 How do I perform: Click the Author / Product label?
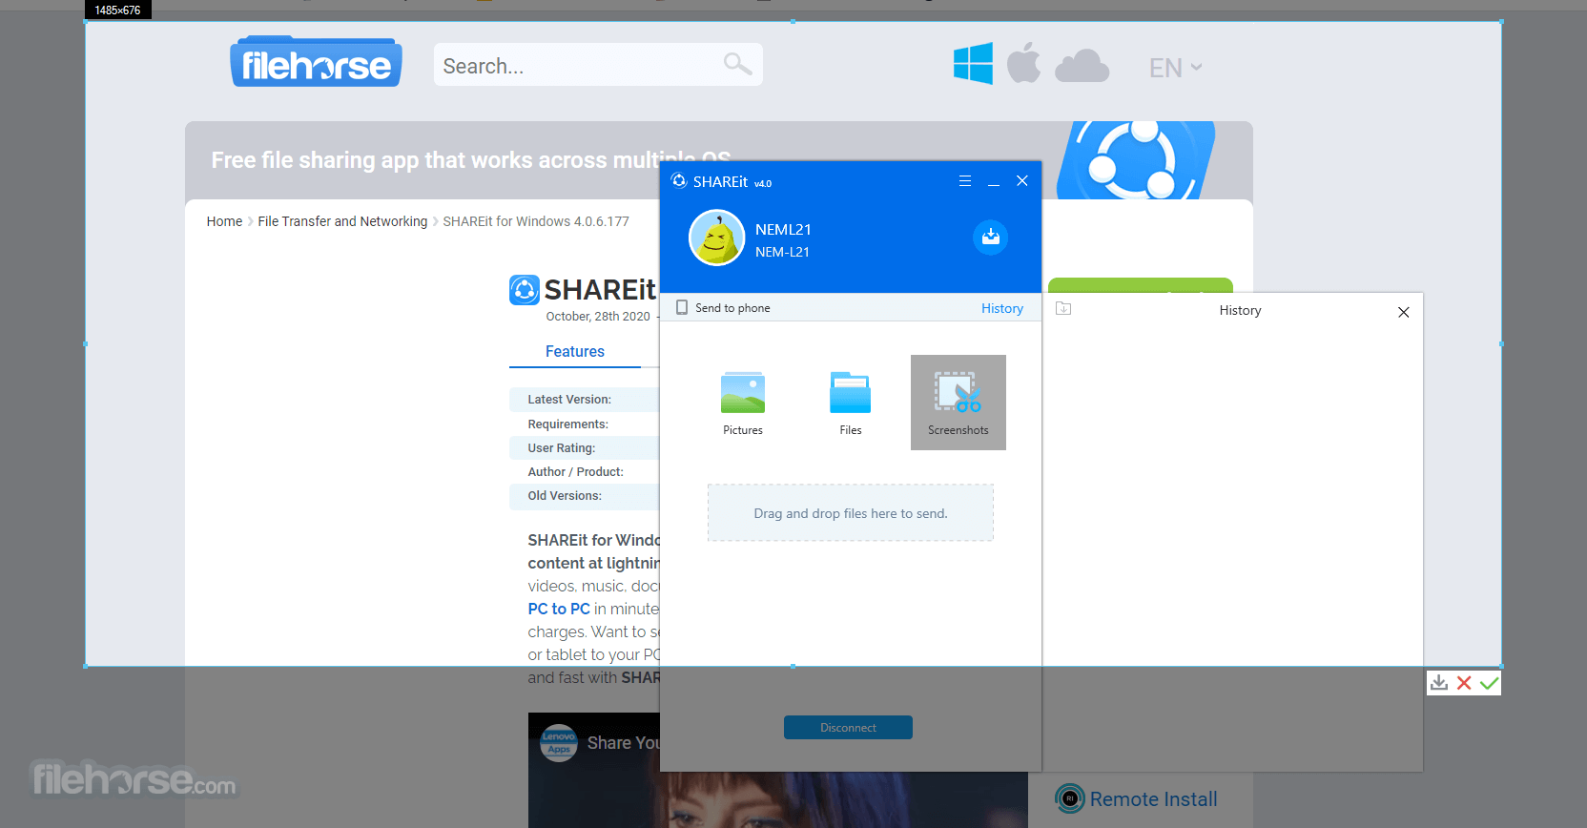point(575,472)
